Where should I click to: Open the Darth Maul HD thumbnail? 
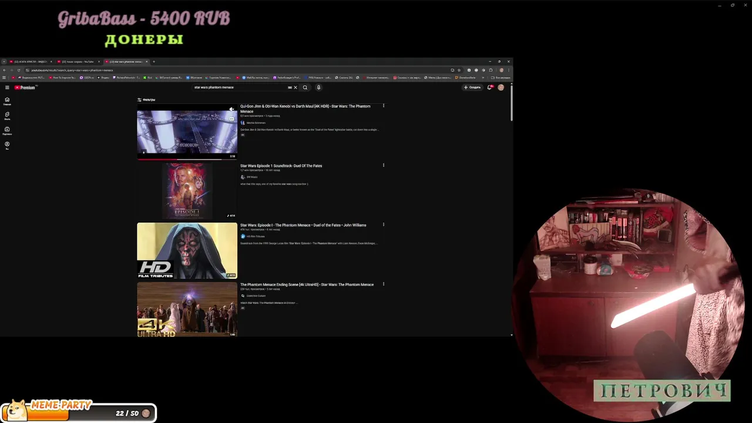point(187,250)
